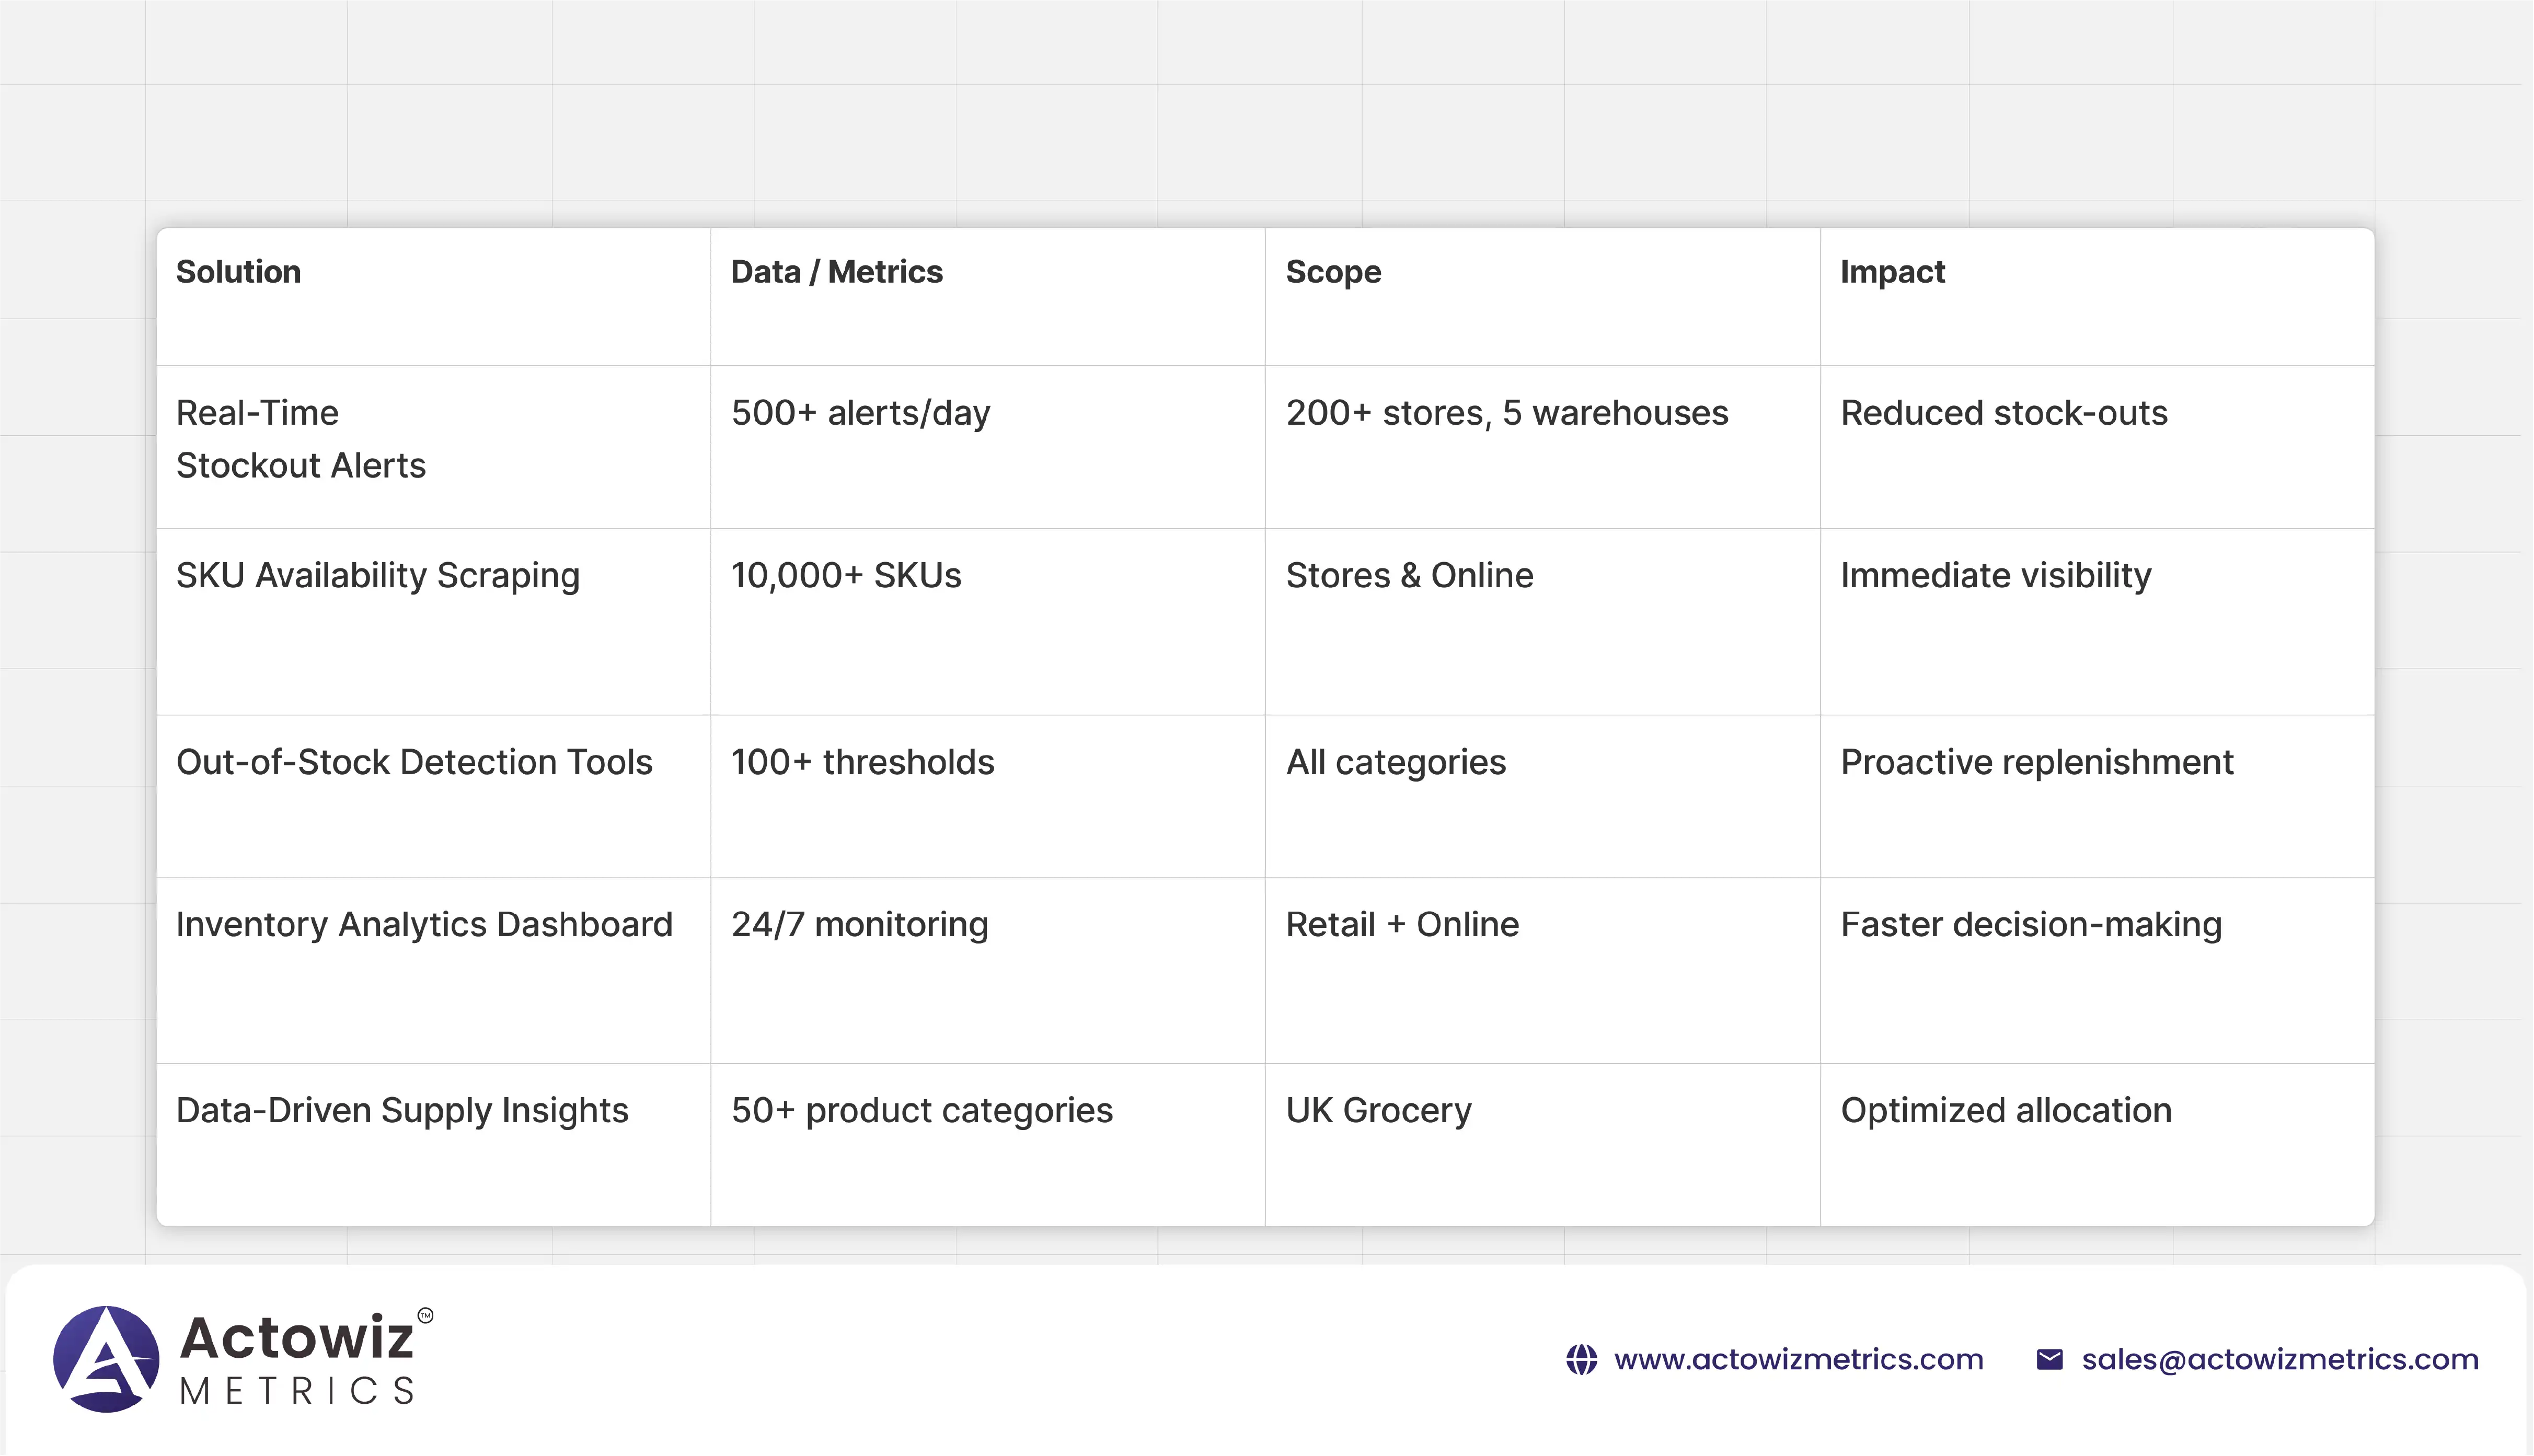Viewport: 2534px width, 1456px height.
Task: Open the www.actowizmetrics.com link
Action: 1798,1359
